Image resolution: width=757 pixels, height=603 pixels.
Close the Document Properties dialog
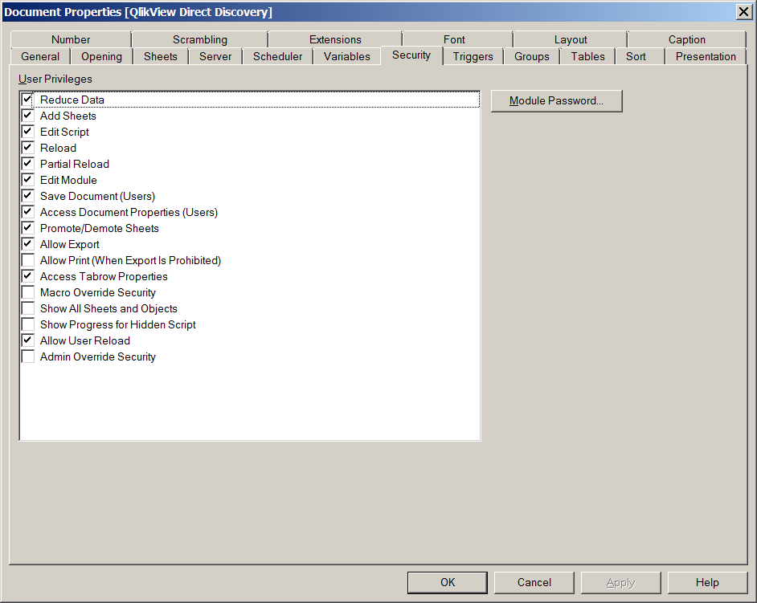click(x=743, y=11)
